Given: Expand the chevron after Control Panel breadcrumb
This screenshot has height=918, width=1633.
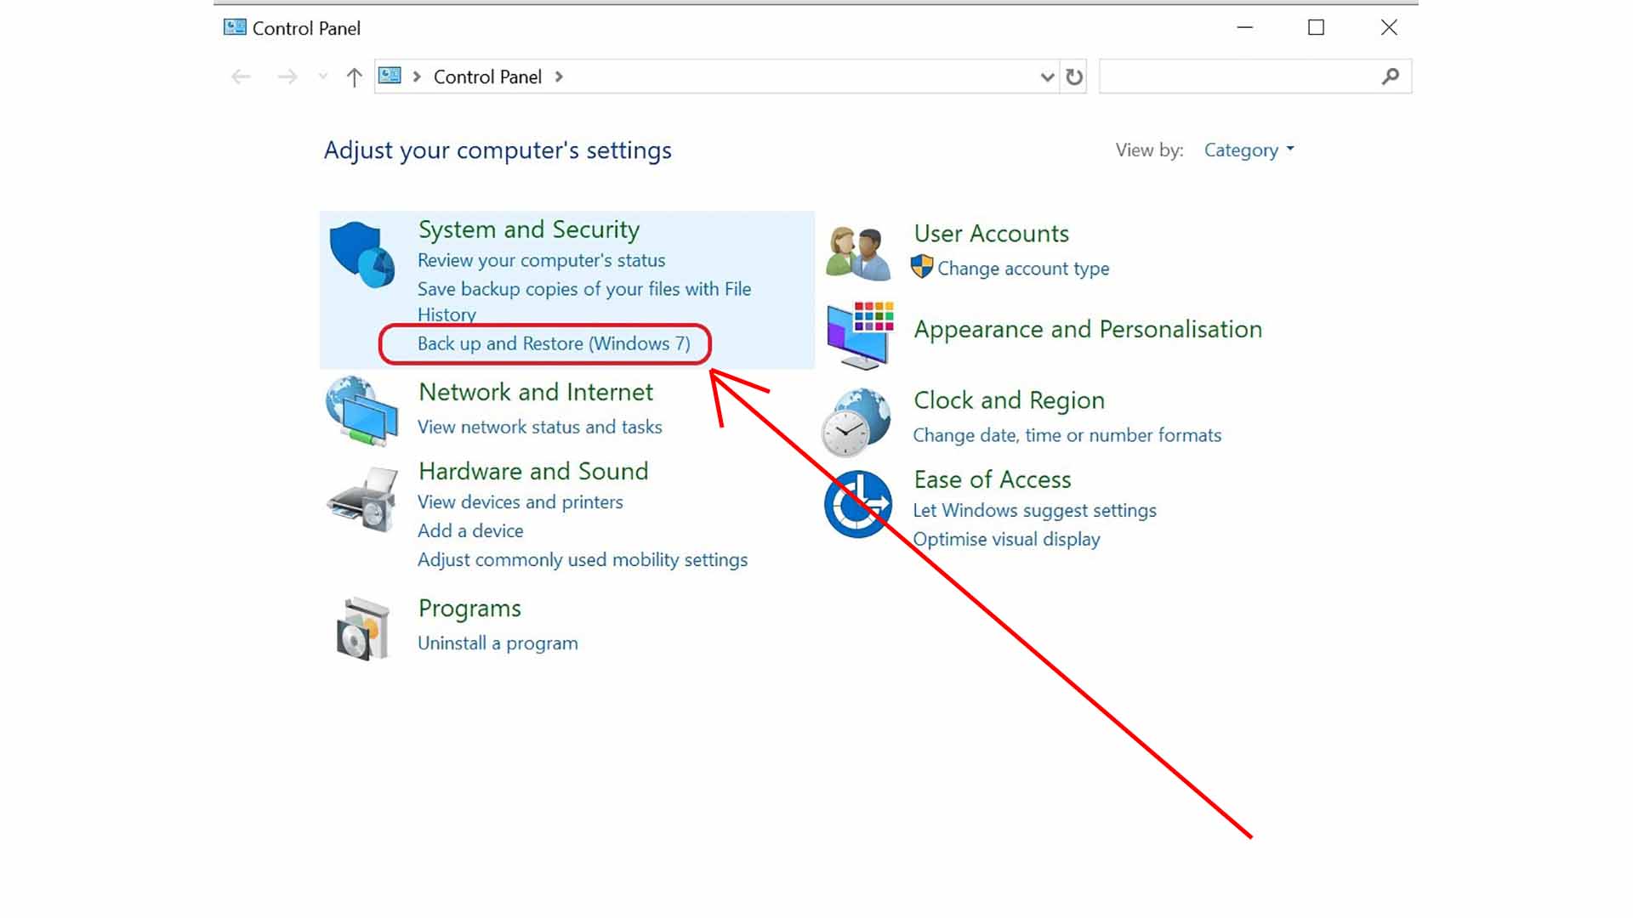Looking at the screenshot, I should (x=559, y=76).
